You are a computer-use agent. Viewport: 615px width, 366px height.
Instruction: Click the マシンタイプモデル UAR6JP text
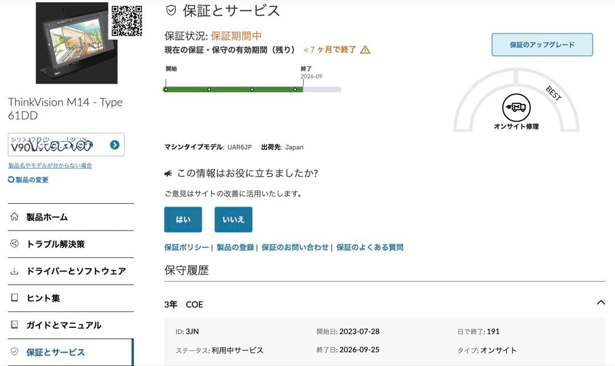(x=208, y=147)
